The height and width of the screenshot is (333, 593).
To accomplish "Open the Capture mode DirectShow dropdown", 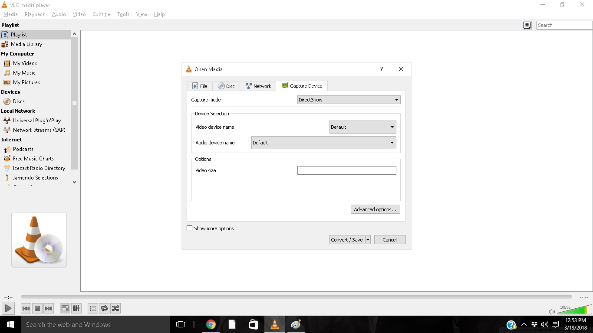I will (349, 100).
